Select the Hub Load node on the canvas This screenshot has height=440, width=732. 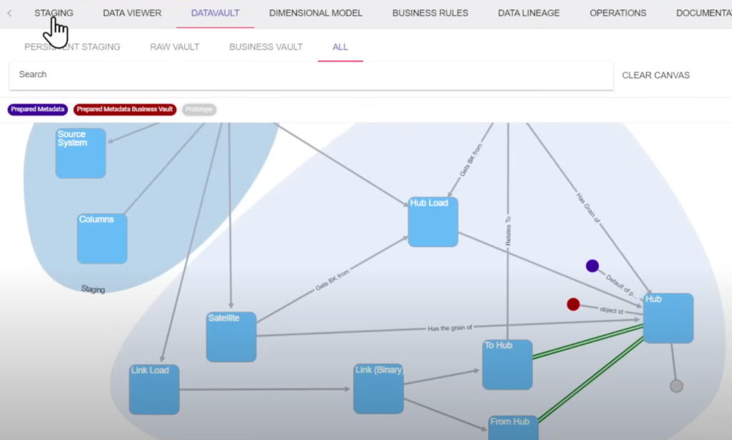pos(432,222)
